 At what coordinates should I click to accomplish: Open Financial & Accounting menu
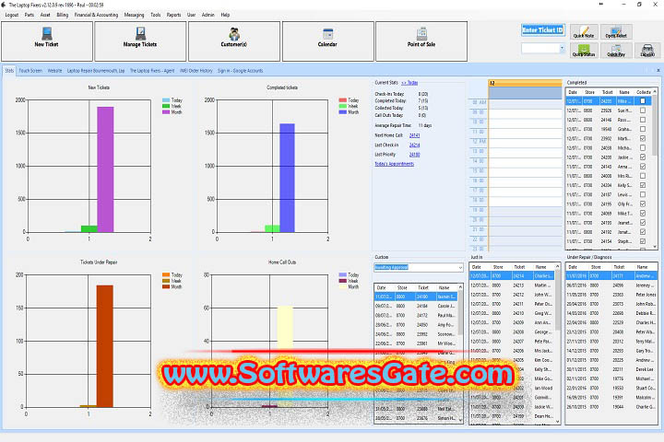(x=96, y=15)
